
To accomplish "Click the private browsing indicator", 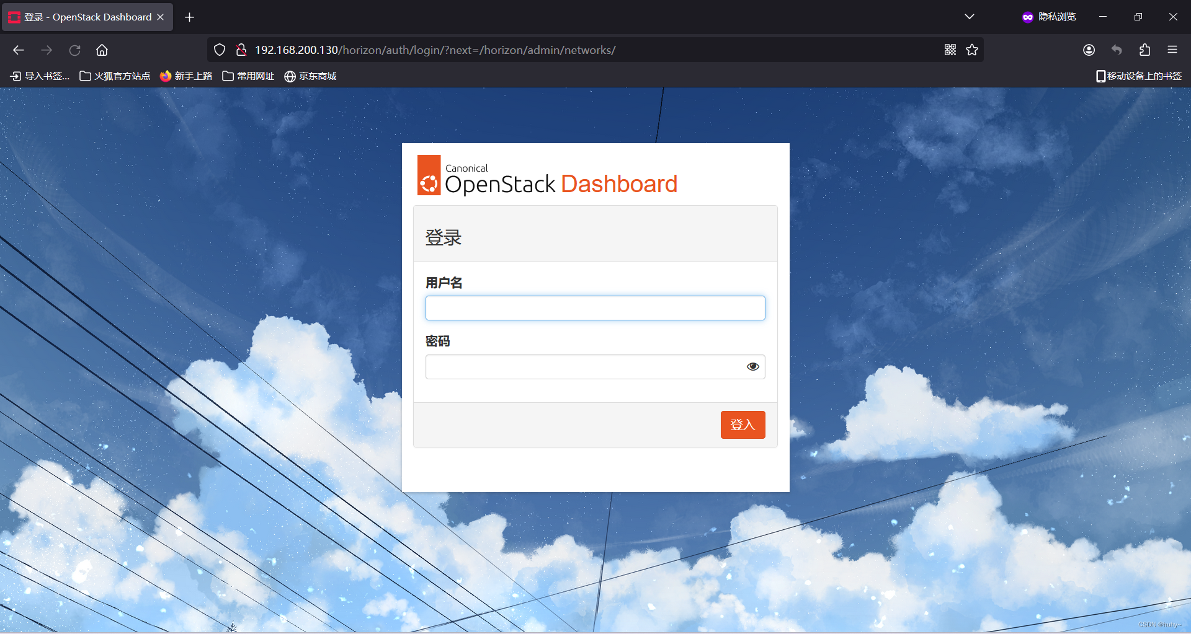I will coord(1049,17).
